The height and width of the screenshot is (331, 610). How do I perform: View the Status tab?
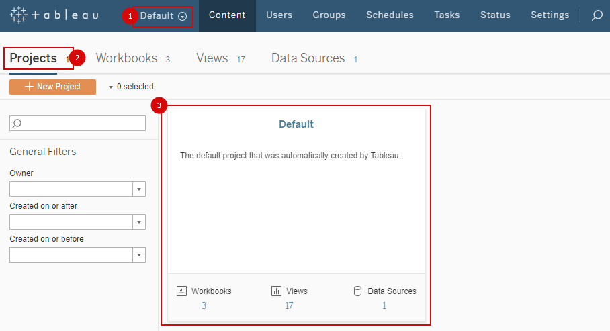(495, 15)
